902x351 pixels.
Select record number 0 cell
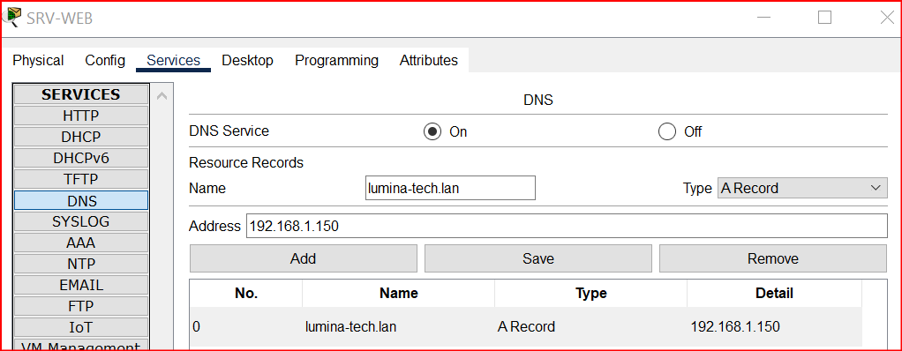click(246, 327)
